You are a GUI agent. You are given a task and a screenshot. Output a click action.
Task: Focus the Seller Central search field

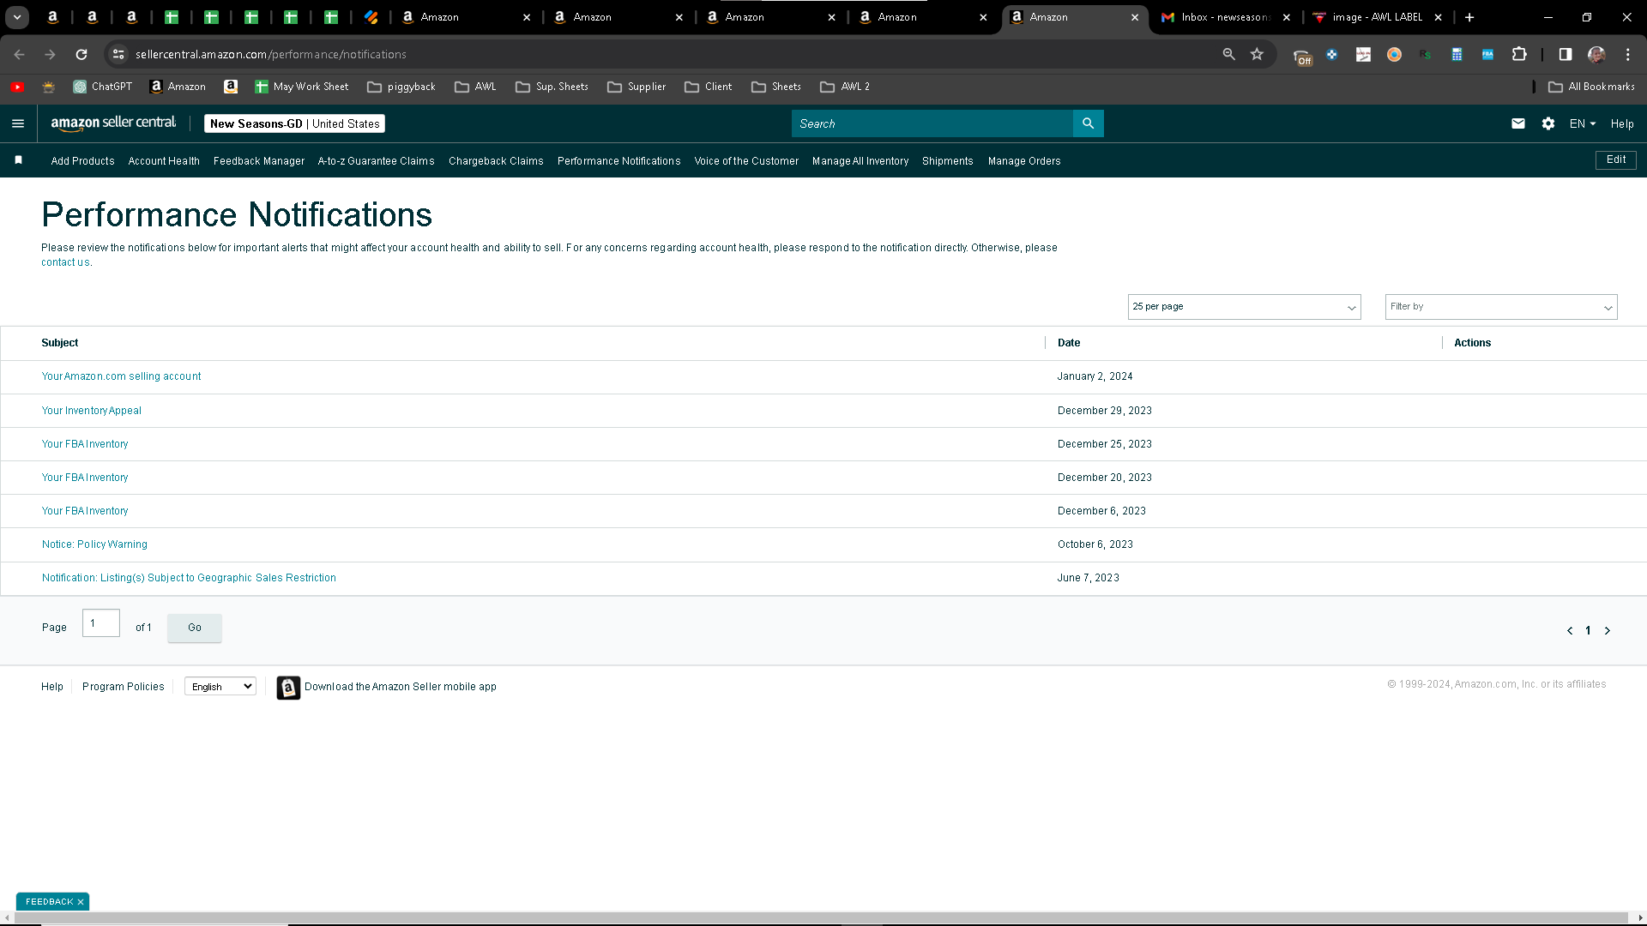[932, 123]
